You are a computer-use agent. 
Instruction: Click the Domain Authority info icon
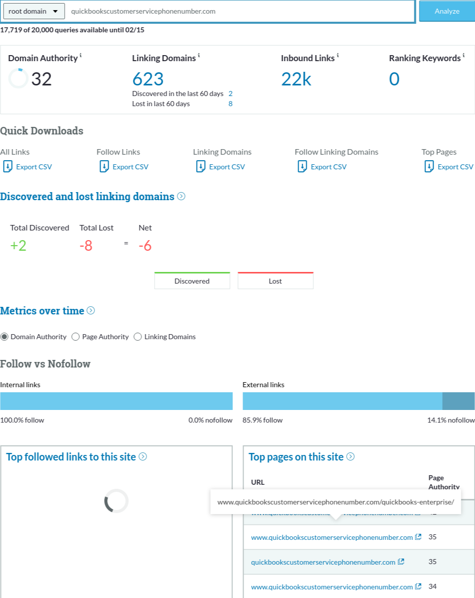80,56
